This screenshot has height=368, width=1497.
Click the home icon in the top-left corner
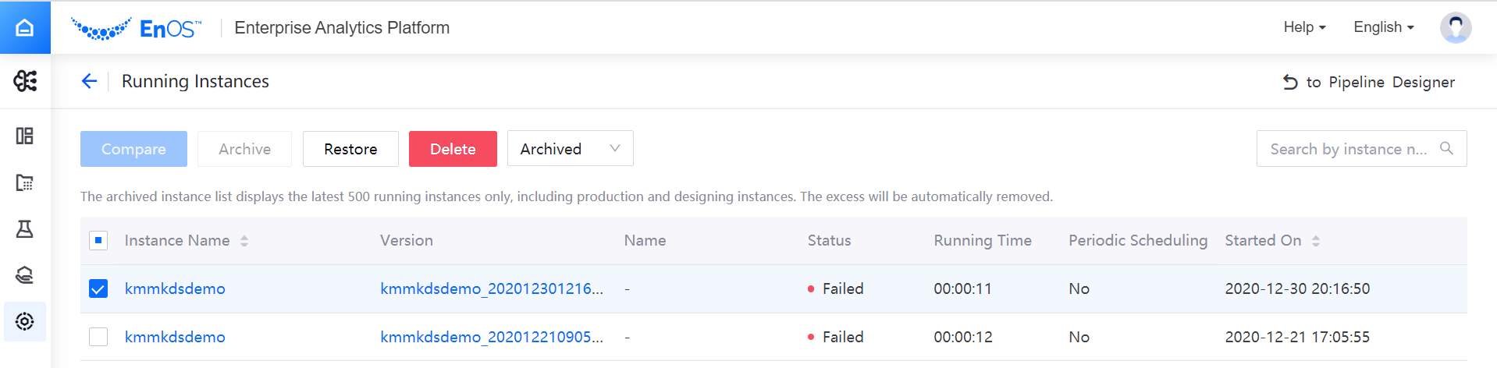click(25, 27)
